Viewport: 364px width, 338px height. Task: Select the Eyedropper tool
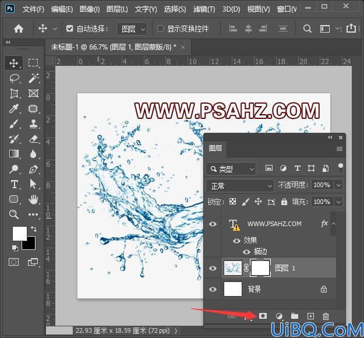tap(14, 108)
